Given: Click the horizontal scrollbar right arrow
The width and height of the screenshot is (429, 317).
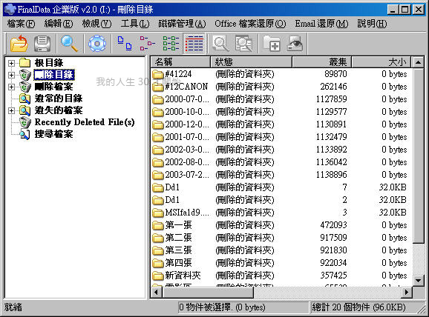Looking at the screenshot, I should (407, 293).
